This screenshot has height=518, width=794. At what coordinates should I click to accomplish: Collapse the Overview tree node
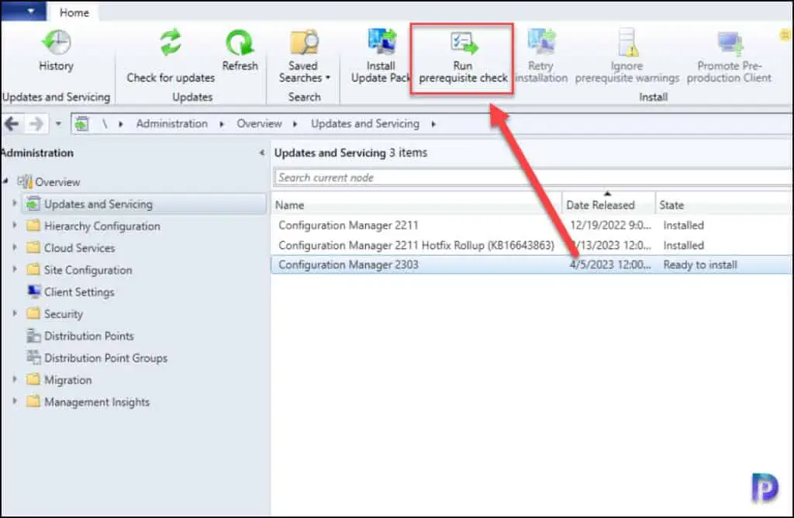(x=6, y=181)
